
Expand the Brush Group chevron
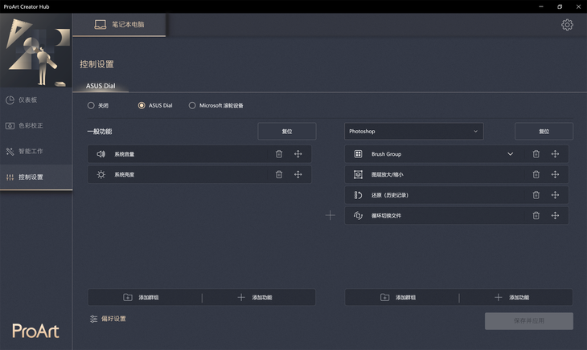pos(510,153)
